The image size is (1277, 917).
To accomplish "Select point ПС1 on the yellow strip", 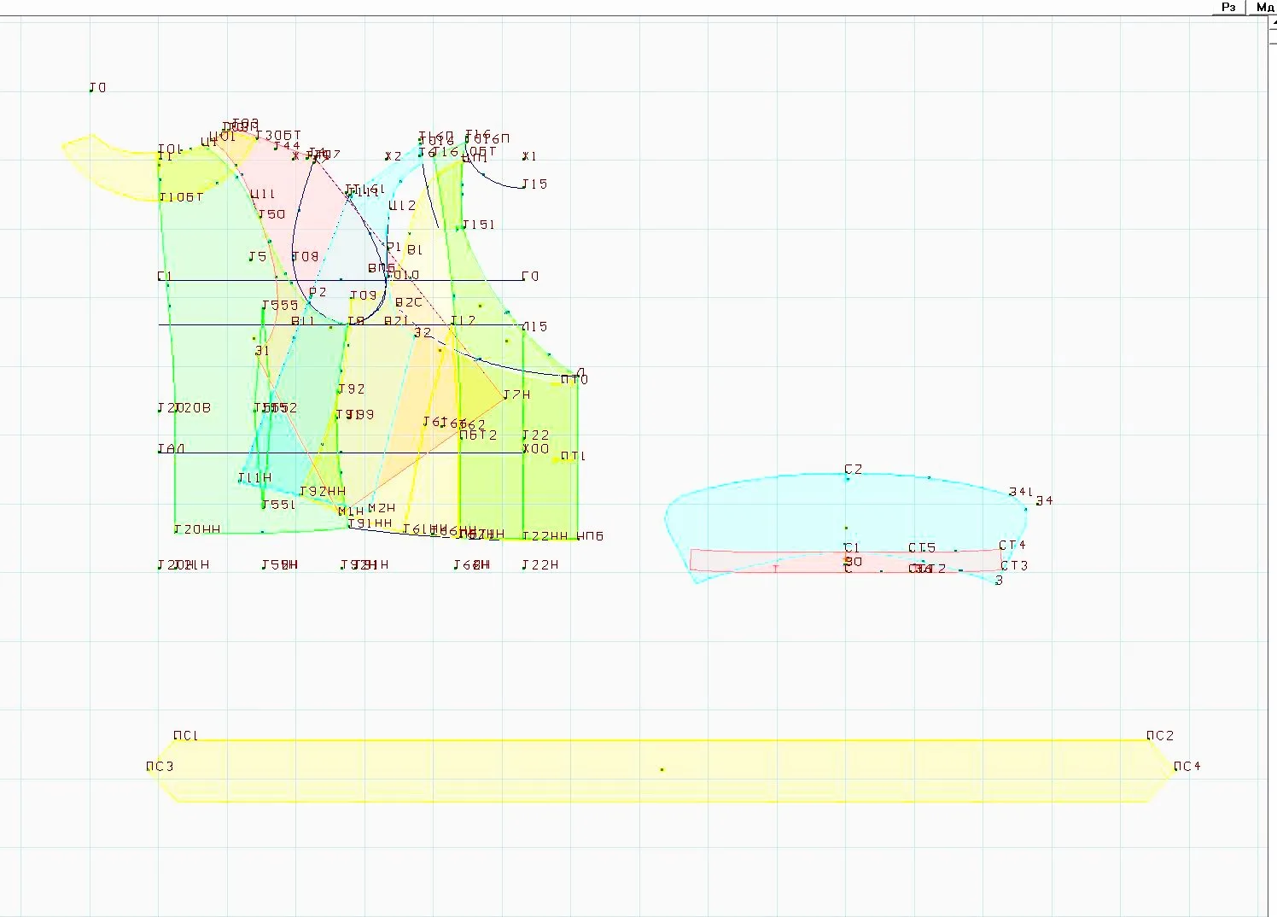I will click(185, 736).
